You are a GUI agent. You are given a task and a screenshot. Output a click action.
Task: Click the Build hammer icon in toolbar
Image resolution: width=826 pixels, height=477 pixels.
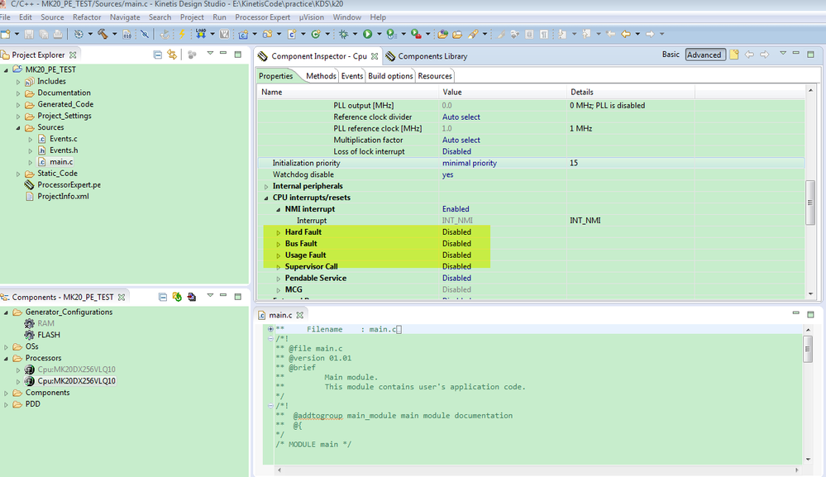(103, 34)
